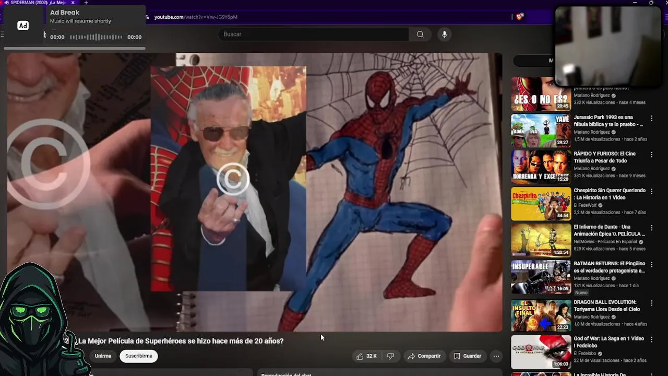Open options menu for Batman Returns video
This screenshot has width=668, height=376.
pyautogui.click(x=651, y=265)
